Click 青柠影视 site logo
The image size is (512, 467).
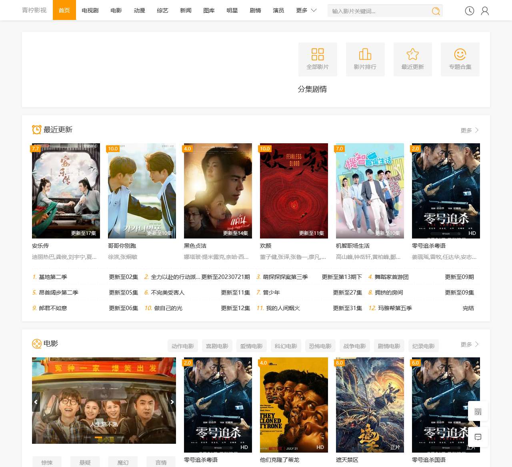[34, 10]
